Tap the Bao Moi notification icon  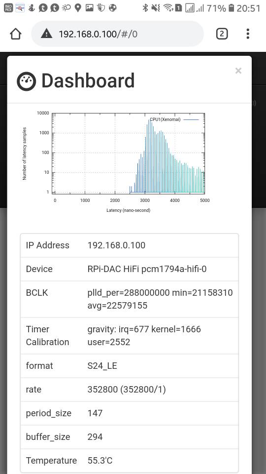(x=8, y=8)
